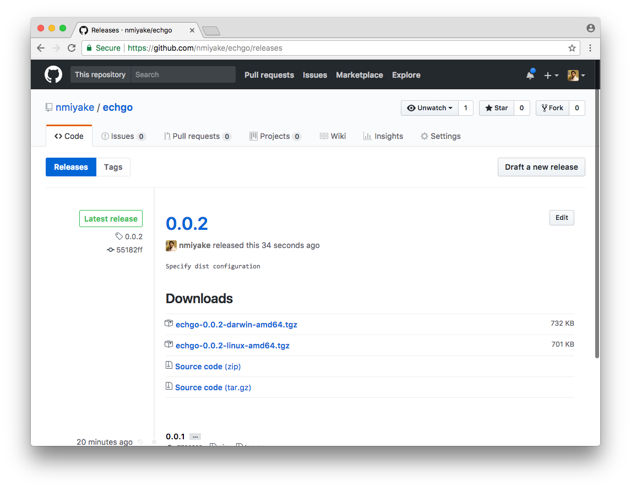Open the 0.0.1 release

click(x=175, y=437)
